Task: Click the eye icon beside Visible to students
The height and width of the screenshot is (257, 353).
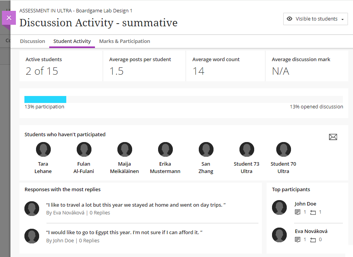Action: click(289, 19)
